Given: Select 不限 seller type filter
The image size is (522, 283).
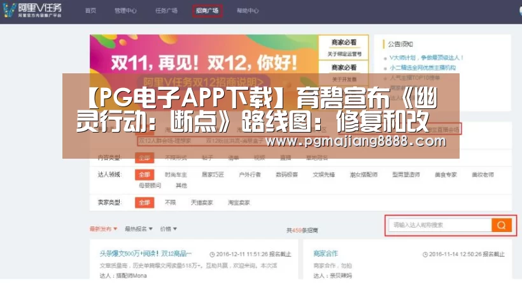Looking at the screenshot, I should (x=170, y=203).
